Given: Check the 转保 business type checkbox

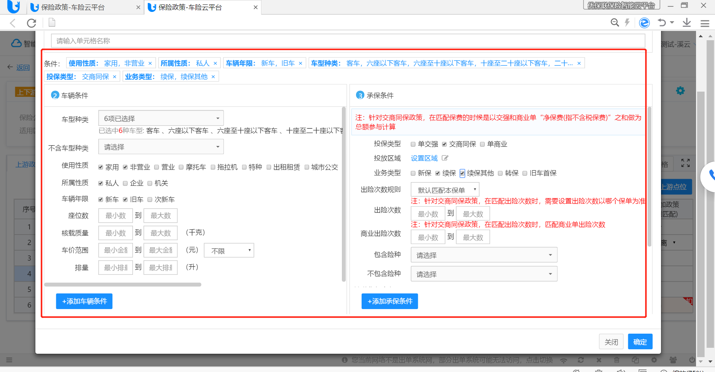Looking at the screenshot, I should coord(500,173).
